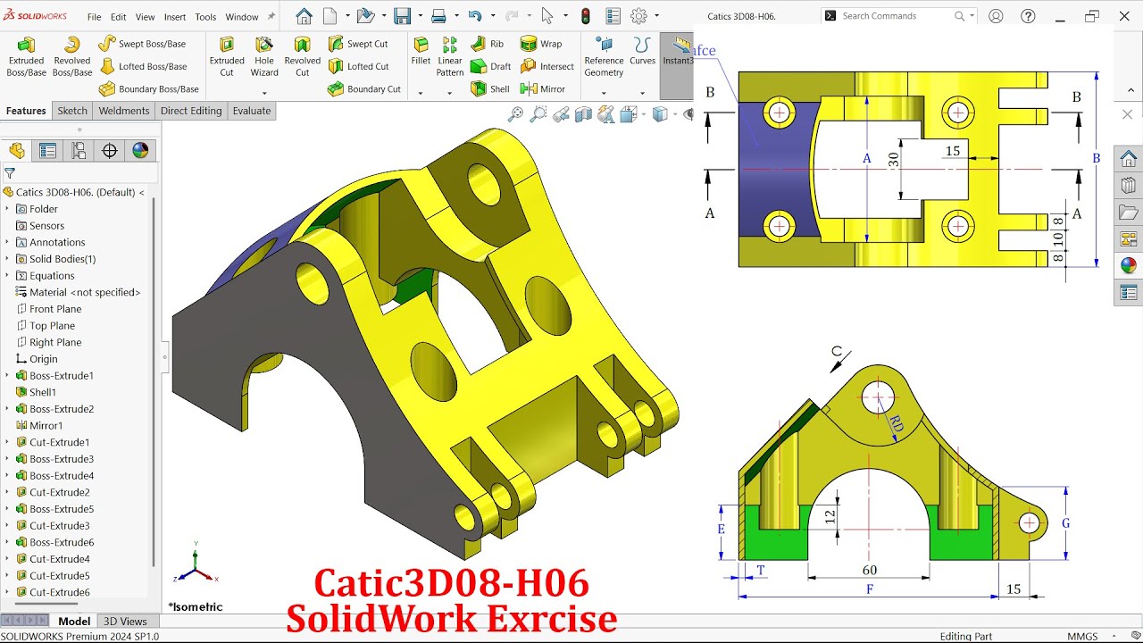Click the Print icon
The height and width of the screenshot is (643, 1143).
click(438, 16)
